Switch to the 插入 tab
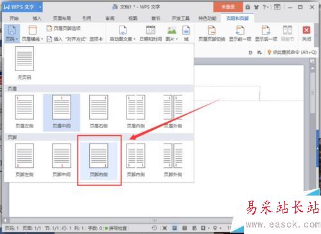Screen dimensions: 321x234 click(x=37, y=19)
